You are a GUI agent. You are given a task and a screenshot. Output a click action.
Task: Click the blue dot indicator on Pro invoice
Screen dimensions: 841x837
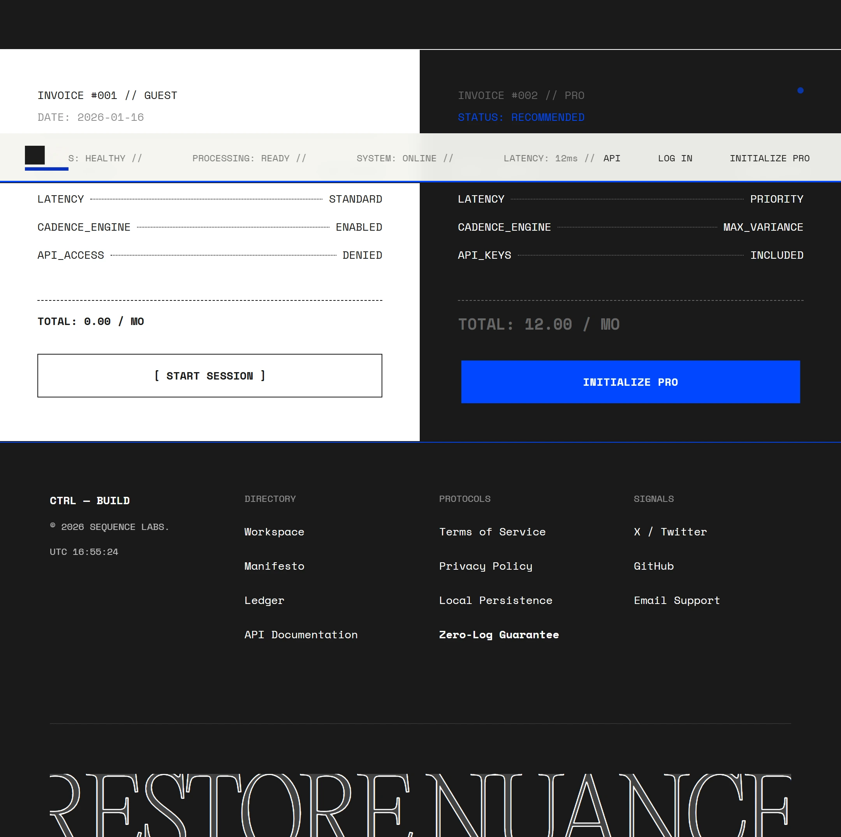pyautogui.click(x=800, y=91)
